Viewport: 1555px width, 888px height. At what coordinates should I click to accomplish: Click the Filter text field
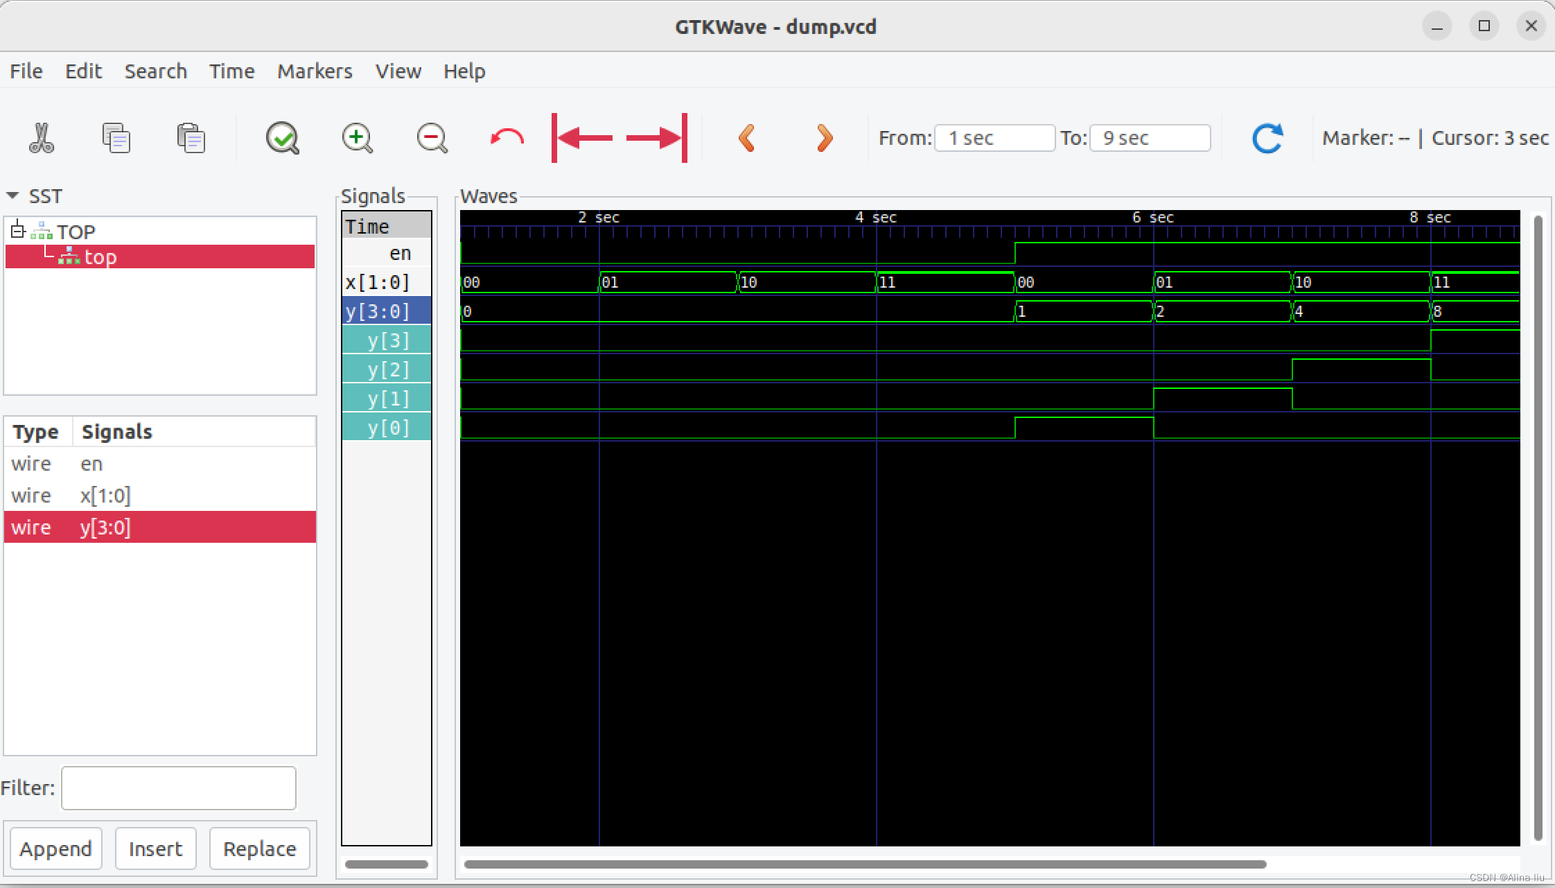(179, 788)
